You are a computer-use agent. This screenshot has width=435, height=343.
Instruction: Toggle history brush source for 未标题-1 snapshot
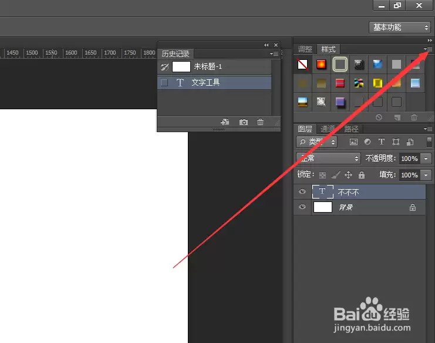(164, 67)
